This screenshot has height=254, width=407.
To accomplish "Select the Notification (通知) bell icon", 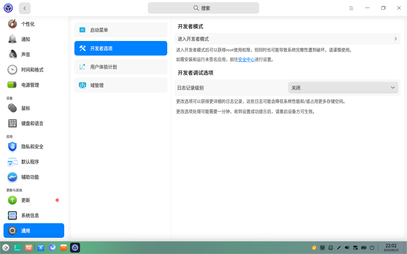I will [x=12, y=39].
